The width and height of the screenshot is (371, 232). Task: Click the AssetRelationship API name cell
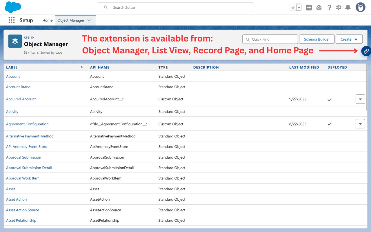click(x=105, y=220)
